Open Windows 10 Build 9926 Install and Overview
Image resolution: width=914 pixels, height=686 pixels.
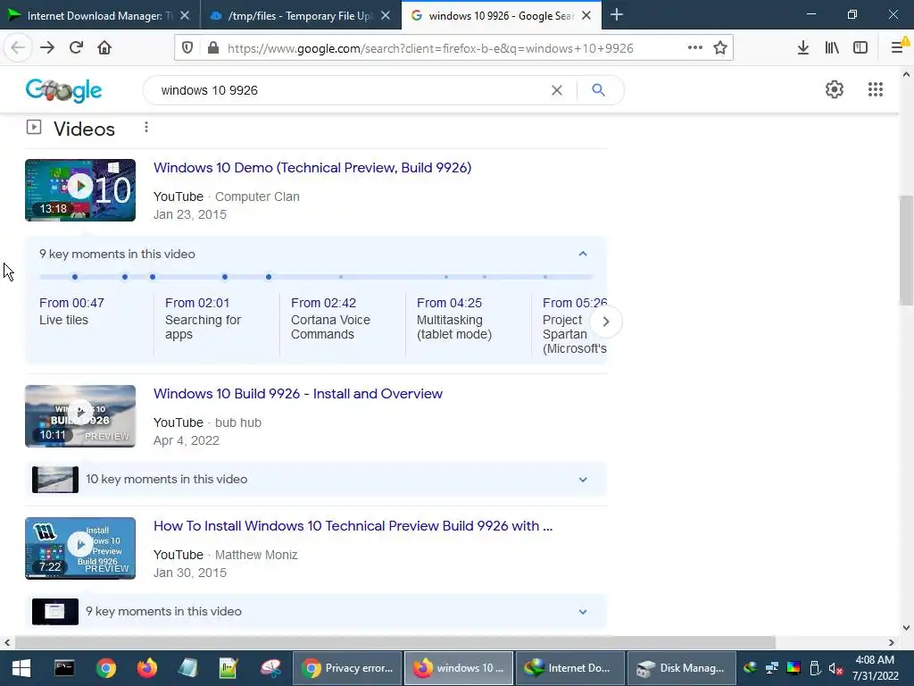point(298,394)
